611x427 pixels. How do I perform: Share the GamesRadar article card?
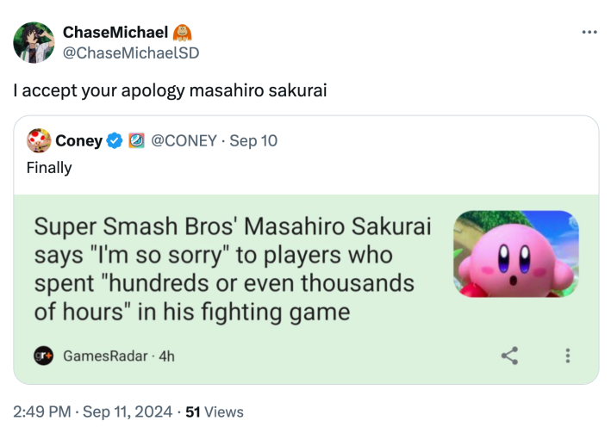[x=510, y=354]
